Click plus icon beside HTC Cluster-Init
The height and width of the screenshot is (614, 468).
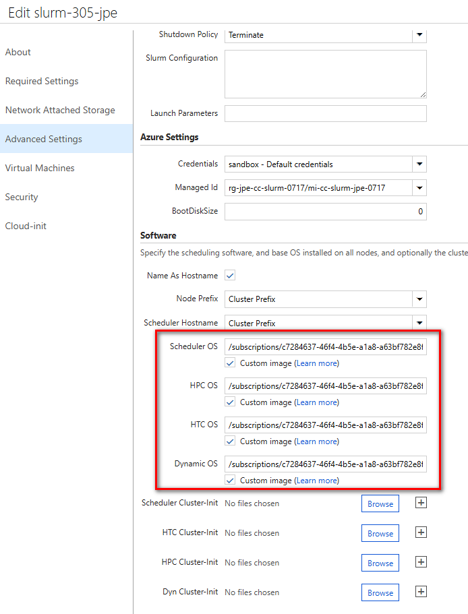421,532
